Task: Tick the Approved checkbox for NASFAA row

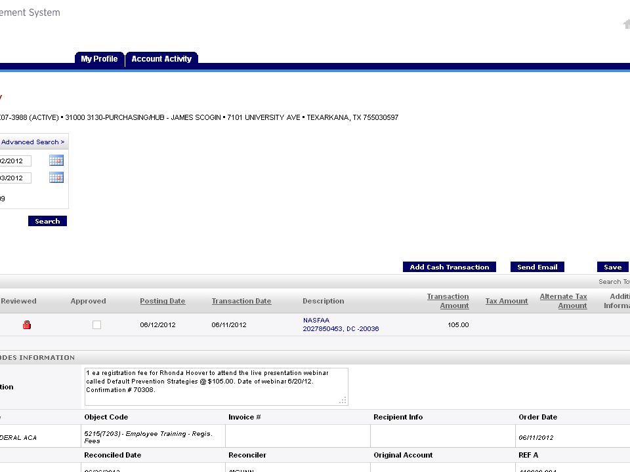Action: point(96,324)
